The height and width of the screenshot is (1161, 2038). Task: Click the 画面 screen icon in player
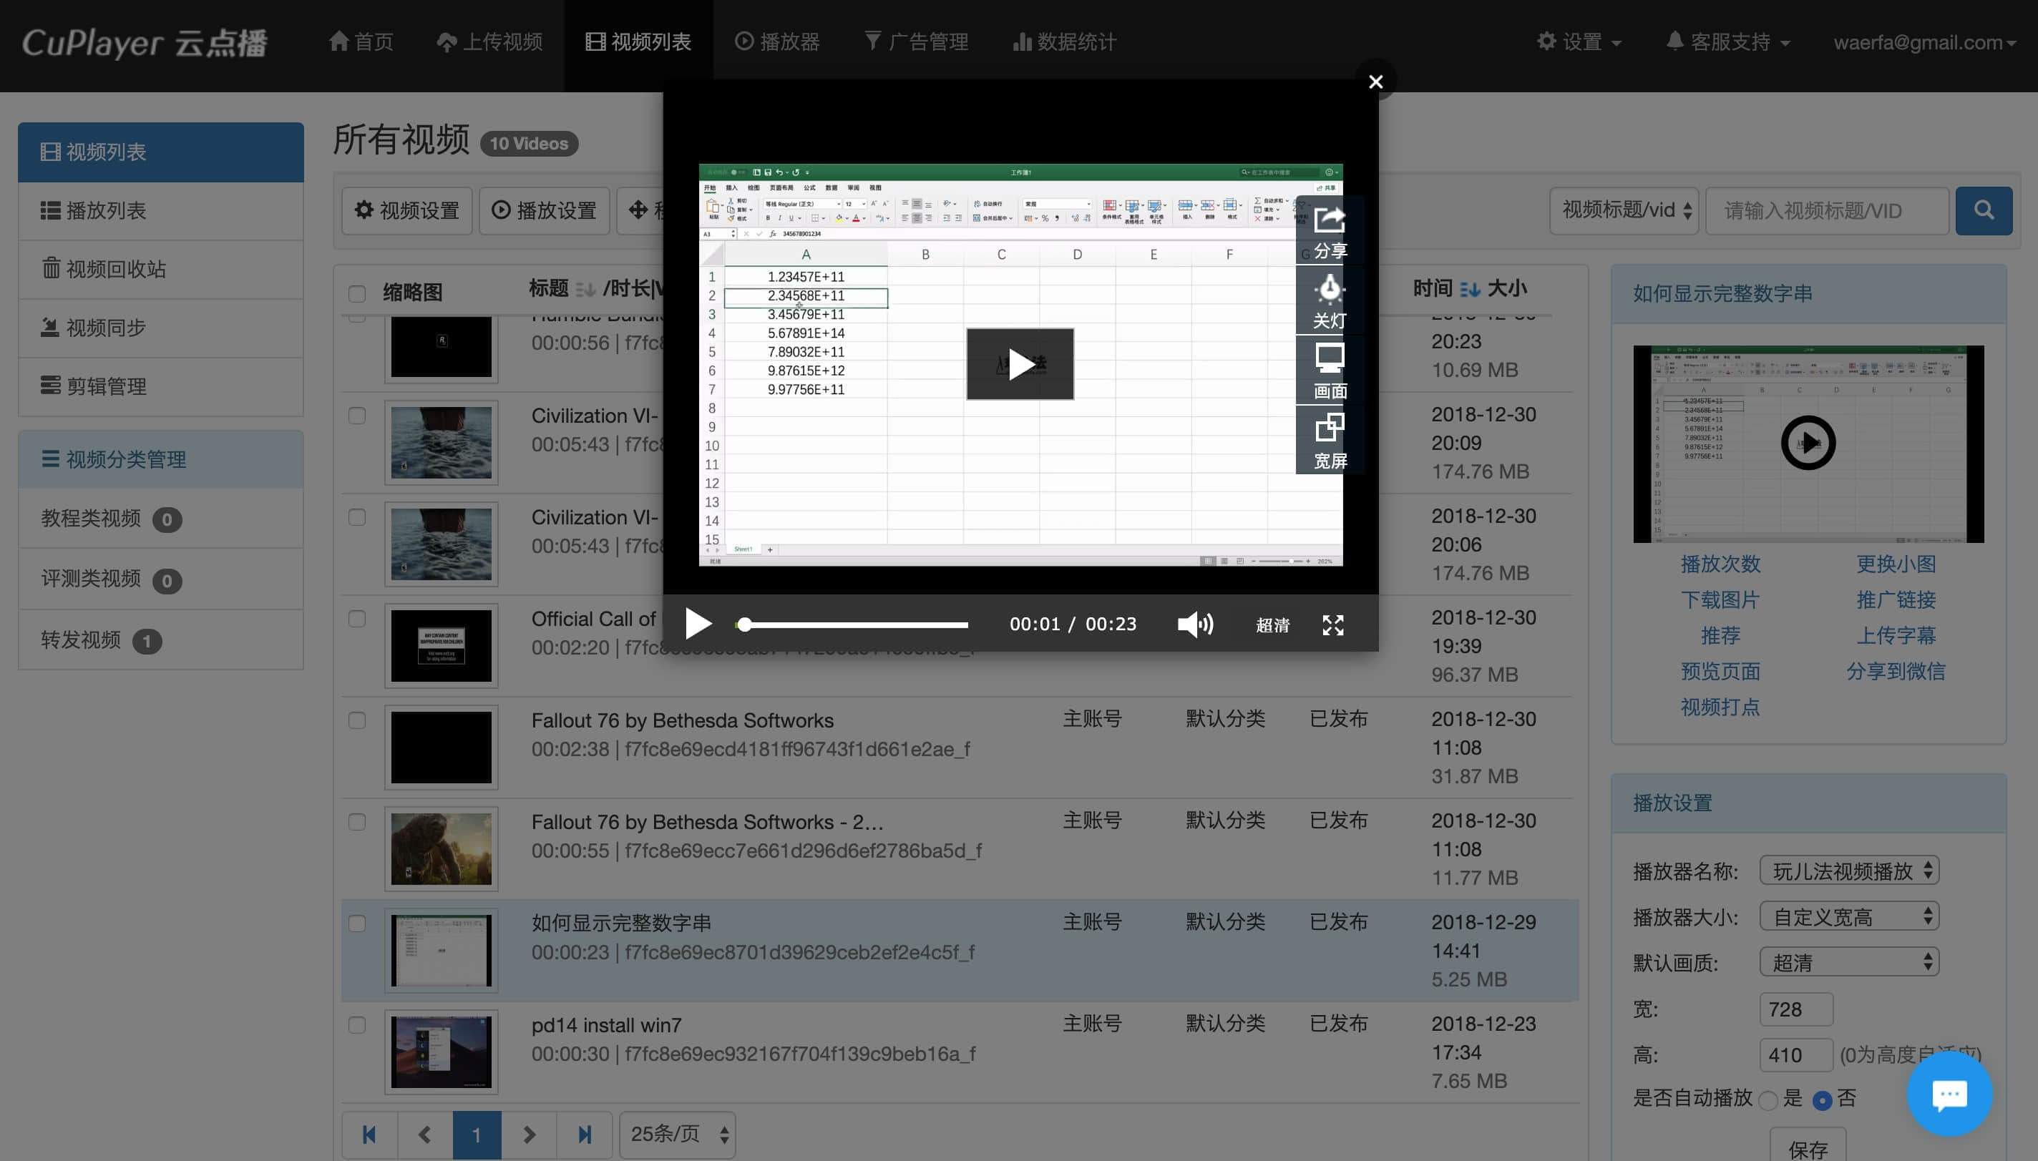click(1329, 371)
